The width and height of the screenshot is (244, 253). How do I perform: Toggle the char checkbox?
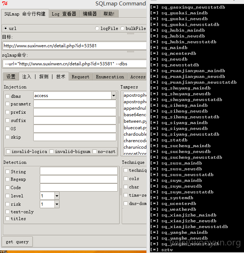tap(125, 187)
